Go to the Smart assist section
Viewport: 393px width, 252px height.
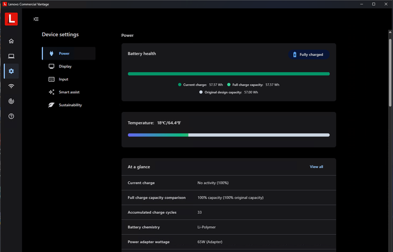tap(69, 92)
